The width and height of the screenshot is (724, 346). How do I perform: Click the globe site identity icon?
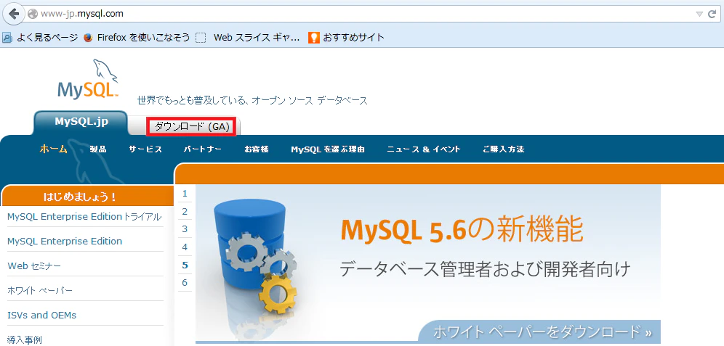32,14
